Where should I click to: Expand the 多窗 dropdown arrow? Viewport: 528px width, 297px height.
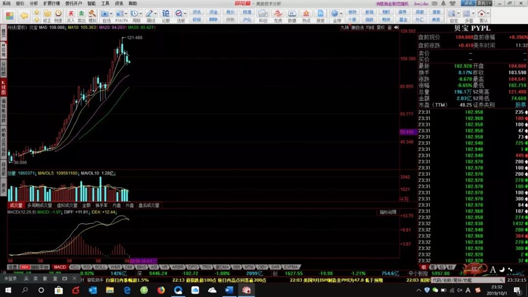tap(473, 14)
